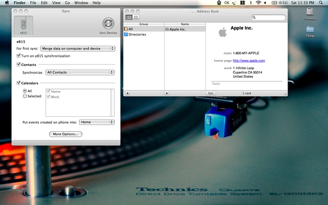The width and height of the screenshot is (328, 205).
Task: Click the work address label
Action: [228, 68]
